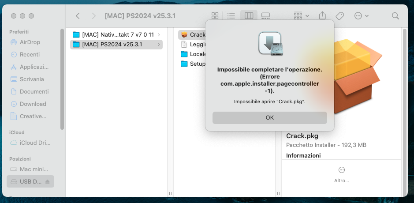This screenshot has height=203, width=414.
Task: Select the Locale folder
Action: point(193,54)
